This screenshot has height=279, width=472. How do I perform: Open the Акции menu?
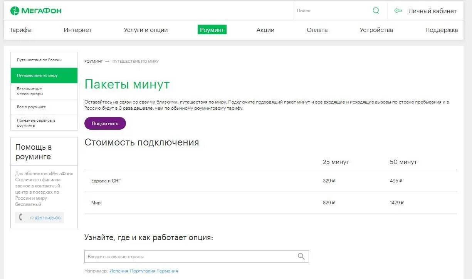coord(265,30)
